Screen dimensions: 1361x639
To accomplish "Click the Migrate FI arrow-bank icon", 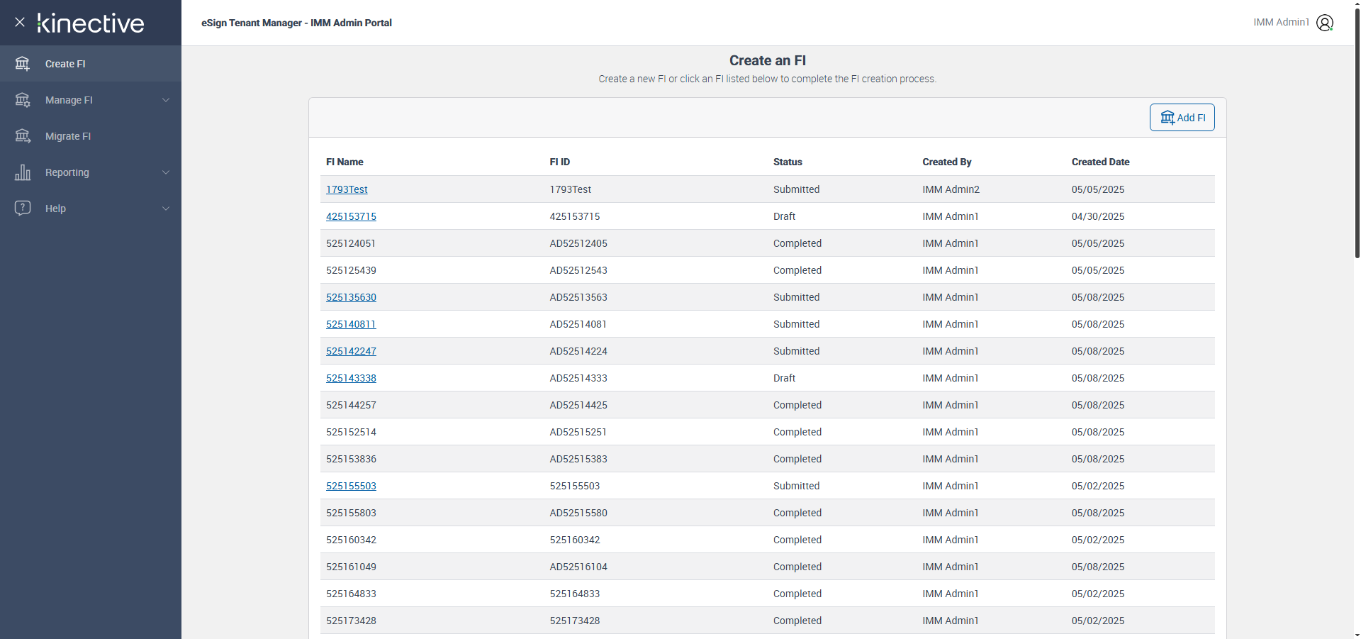I will click(23, 136).
